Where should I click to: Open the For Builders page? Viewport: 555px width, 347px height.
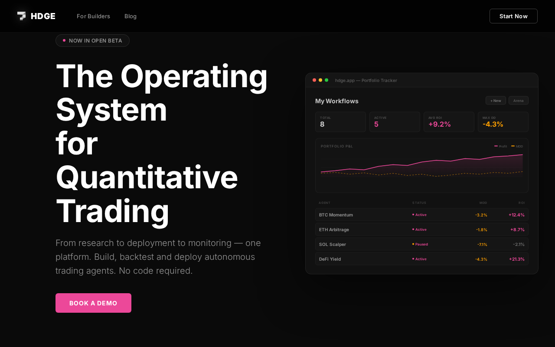pyautogui.click(x=93, y=16)
